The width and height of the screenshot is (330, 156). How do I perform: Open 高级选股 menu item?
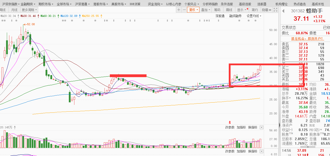tap(245, 4)
